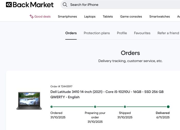
Task: Switch to the Profile tab
Action: (x=122, y=33)
